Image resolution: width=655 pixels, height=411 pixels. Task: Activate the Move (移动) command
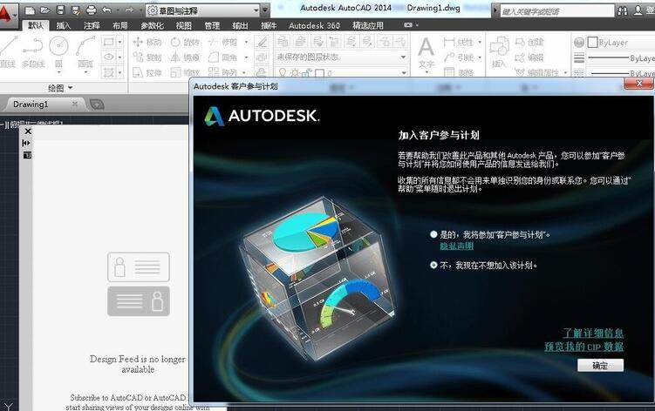click(x=147, y=42)
